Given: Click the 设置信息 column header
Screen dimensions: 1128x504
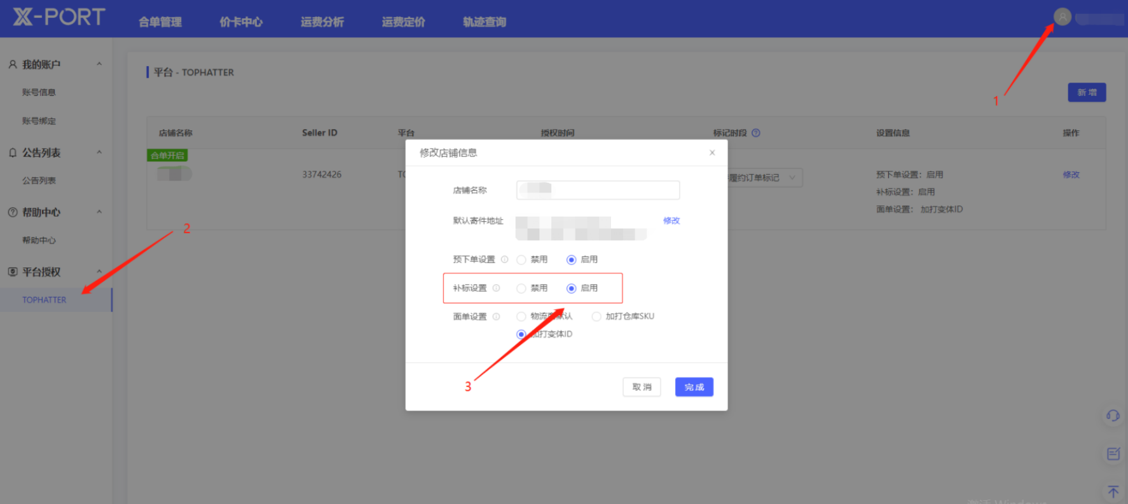Looking at the screenshot, I should (x=893, y=133).
